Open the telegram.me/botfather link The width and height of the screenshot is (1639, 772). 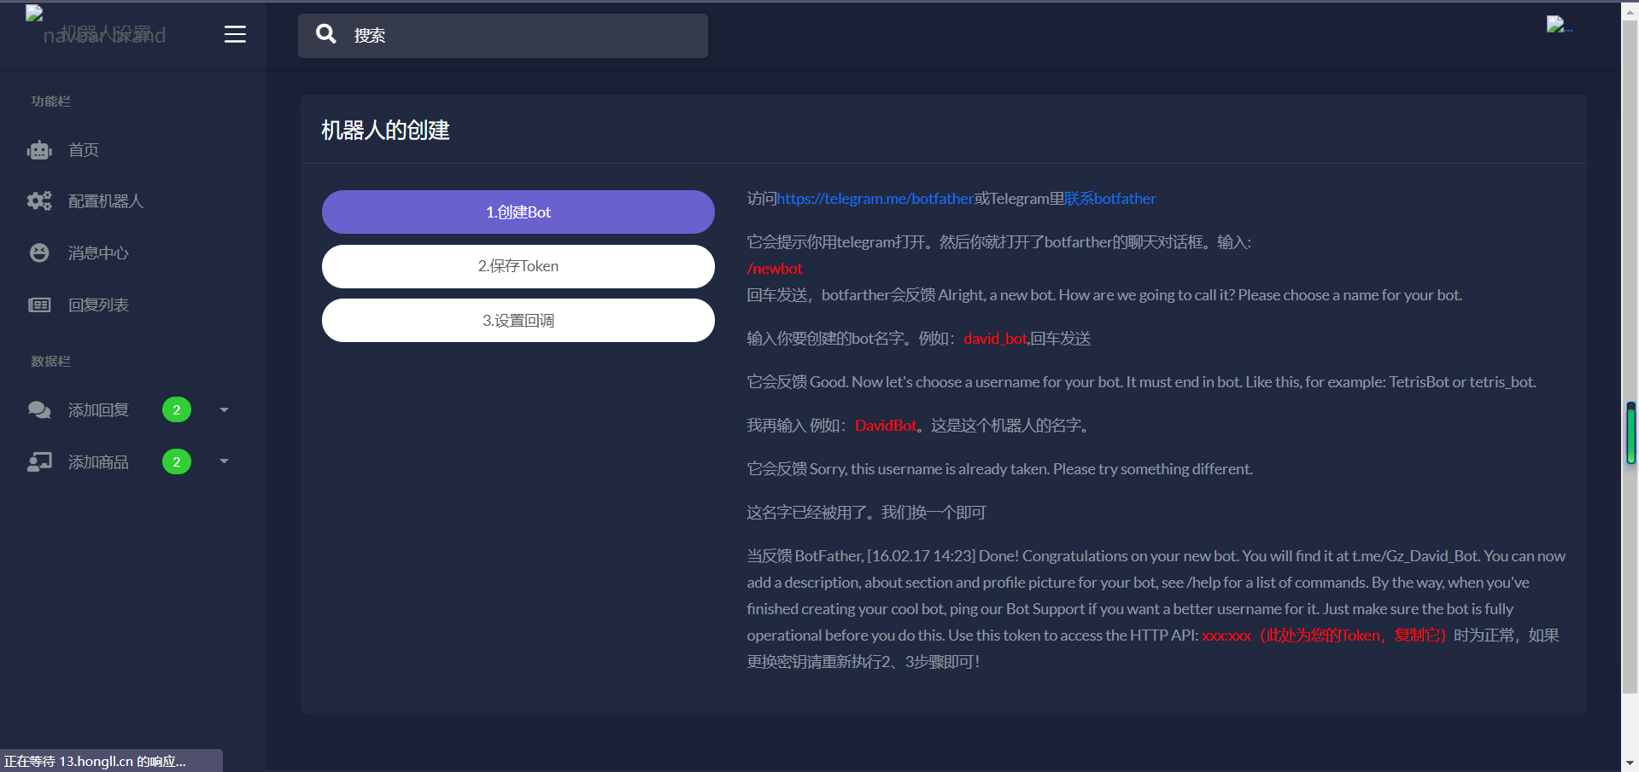click(876, 198)
